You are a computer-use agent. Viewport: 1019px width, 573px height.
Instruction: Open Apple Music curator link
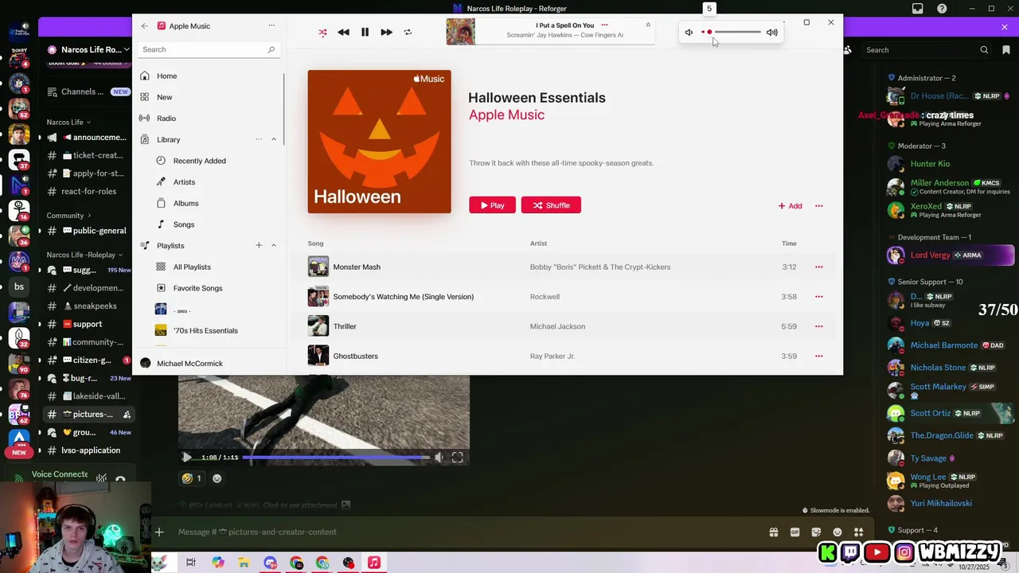[x=506, y=115]
